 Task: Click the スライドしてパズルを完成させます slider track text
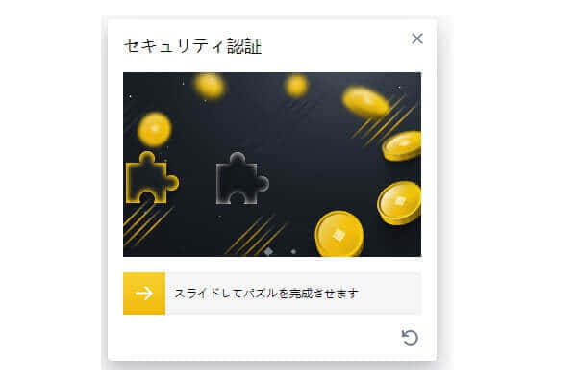[x=266, y=294]
